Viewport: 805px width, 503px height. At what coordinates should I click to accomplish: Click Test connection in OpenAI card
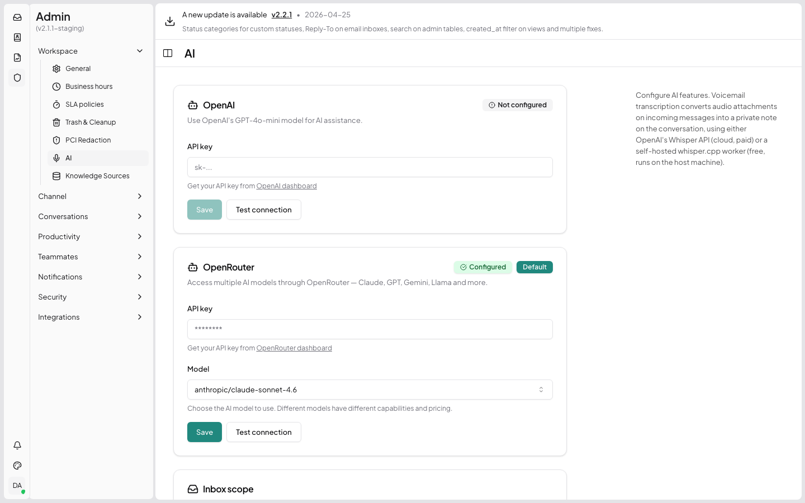[264, 210]
